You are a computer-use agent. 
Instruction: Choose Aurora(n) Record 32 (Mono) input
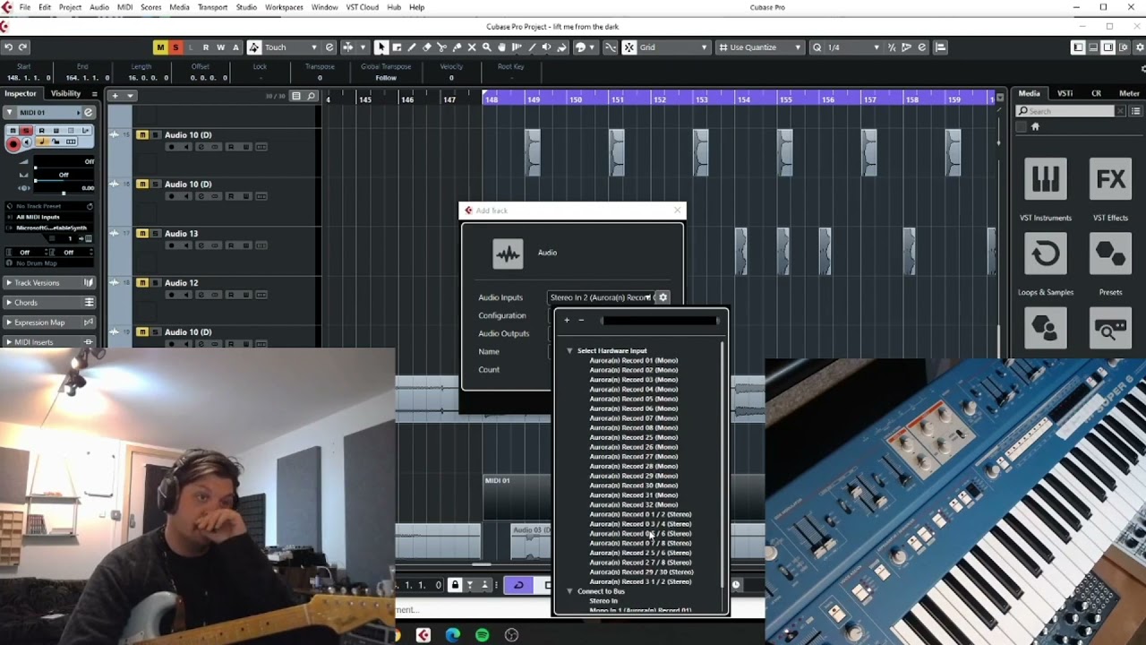(x=634, y=505)
